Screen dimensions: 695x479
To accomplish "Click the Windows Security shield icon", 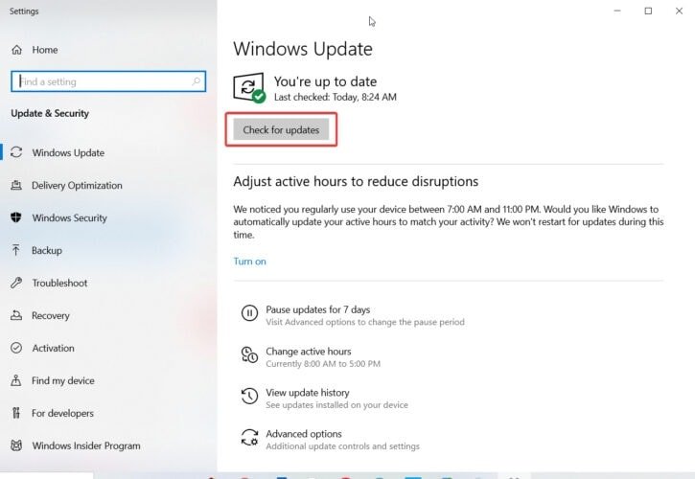I will 16,217.
